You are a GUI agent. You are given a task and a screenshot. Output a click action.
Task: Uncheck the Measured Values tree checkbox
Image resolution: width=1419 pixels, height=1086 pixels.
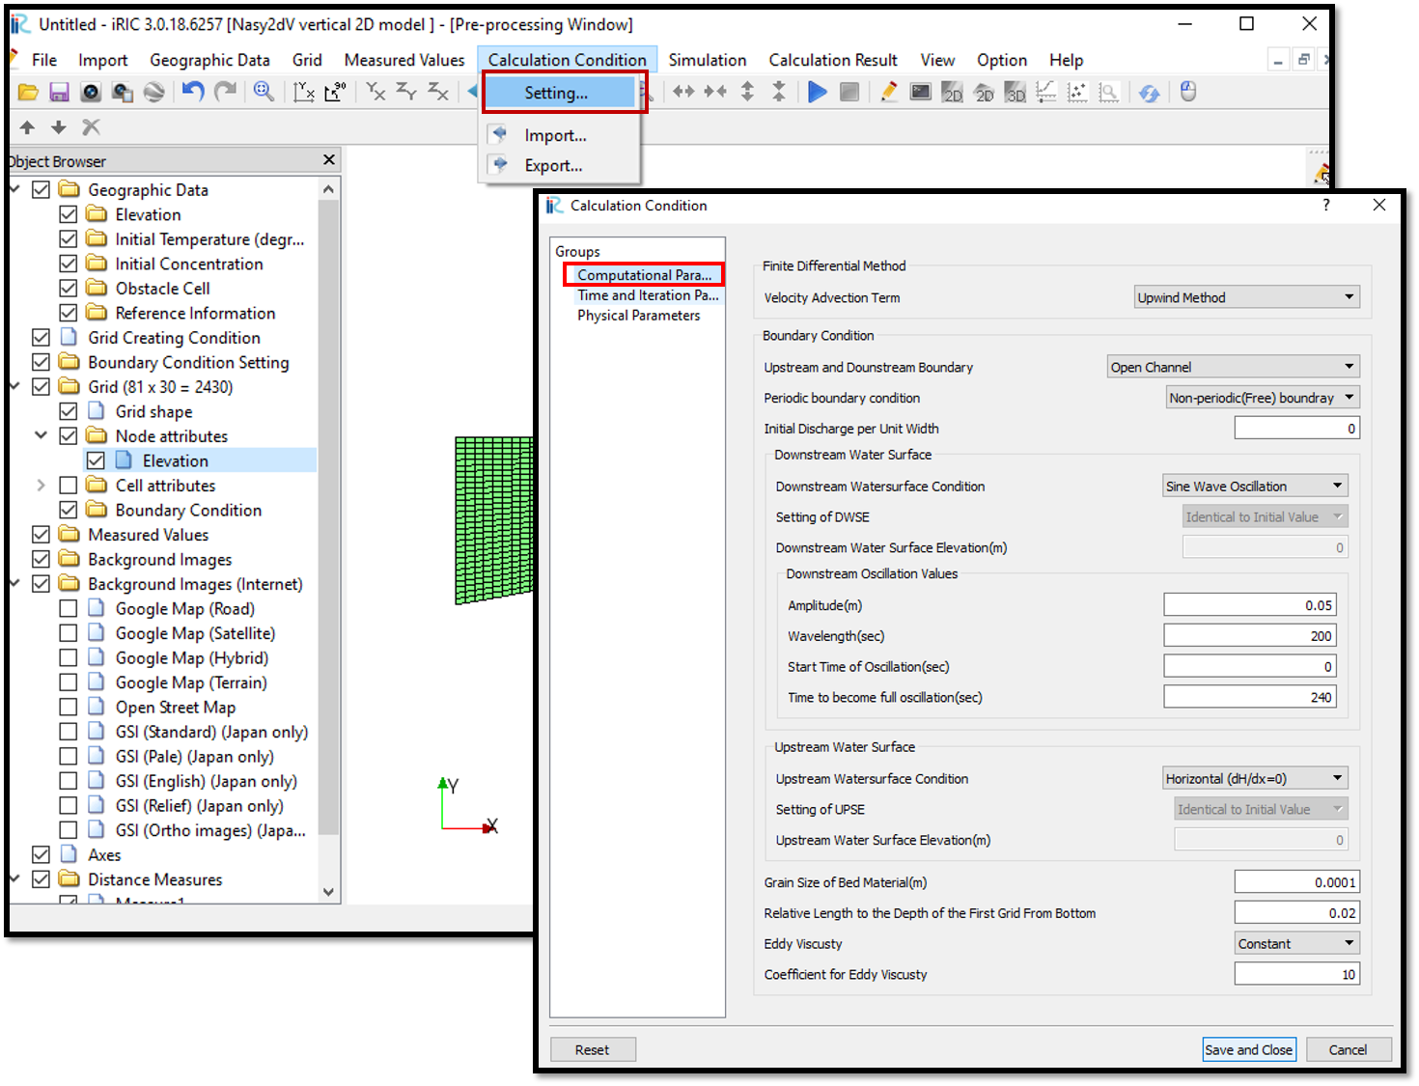[x=41, y=535]
